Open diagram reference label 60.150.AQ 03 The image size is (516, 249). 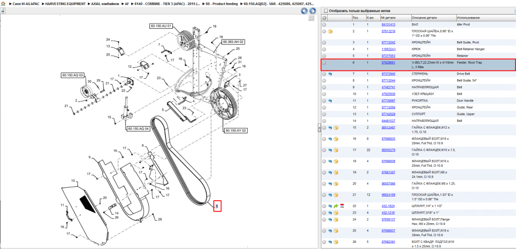(72, 75)
